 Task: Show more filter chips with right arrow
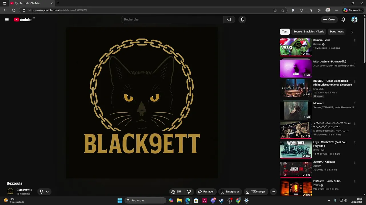[352, 32]
